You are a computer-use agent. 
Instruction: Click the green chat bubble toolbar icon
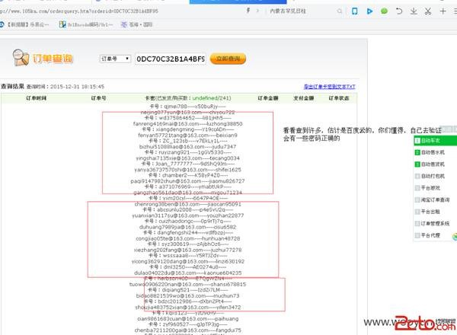(385, 11)
